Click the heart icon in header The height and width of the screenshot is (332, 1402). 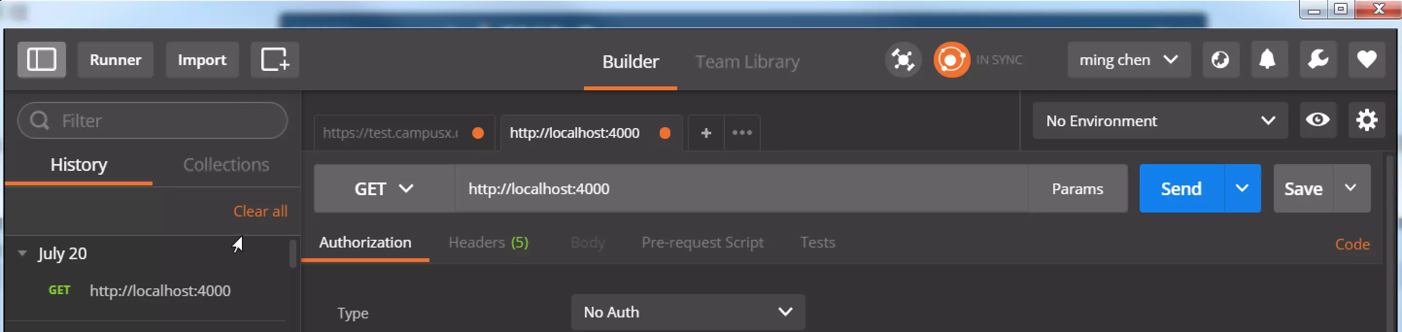[x=1366, y=60]
